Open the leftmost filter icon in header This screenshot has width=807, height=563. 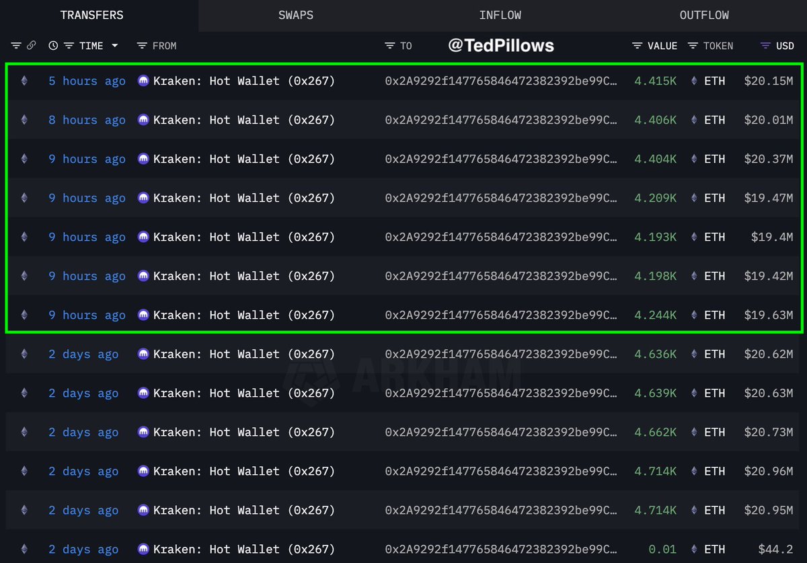(16, 46)
